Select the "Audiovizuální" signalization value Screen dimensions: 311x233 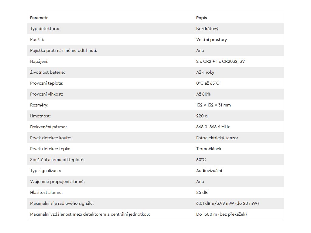[x=209, y=171]
